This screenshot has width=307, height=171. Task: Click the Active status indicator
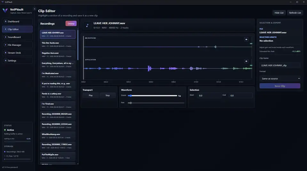[9, 130]
